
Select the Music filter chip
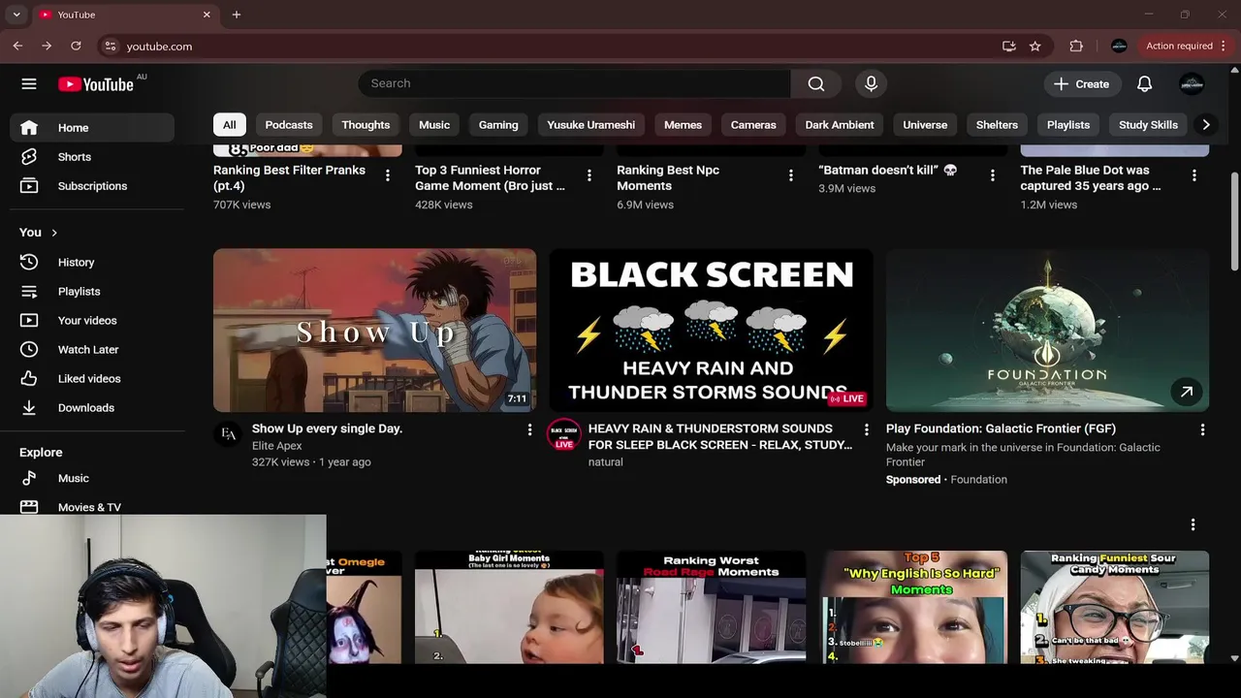click(434, 124)
